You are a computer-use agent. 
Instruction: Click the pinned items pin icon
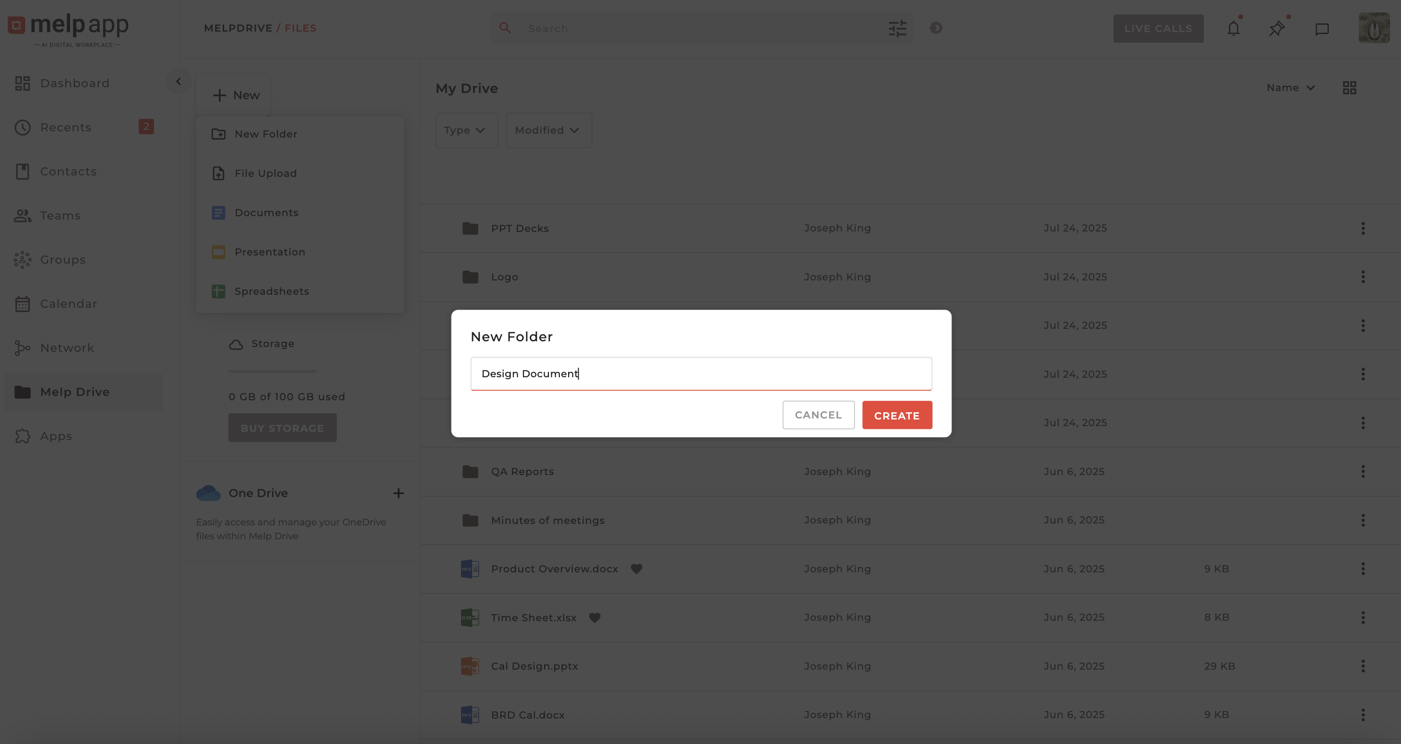click(x=1276, y=28)
